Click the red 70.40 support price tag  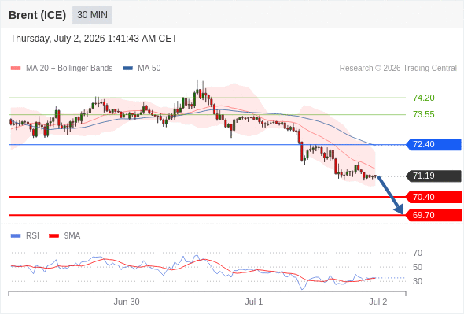click(x=434, y=197)
